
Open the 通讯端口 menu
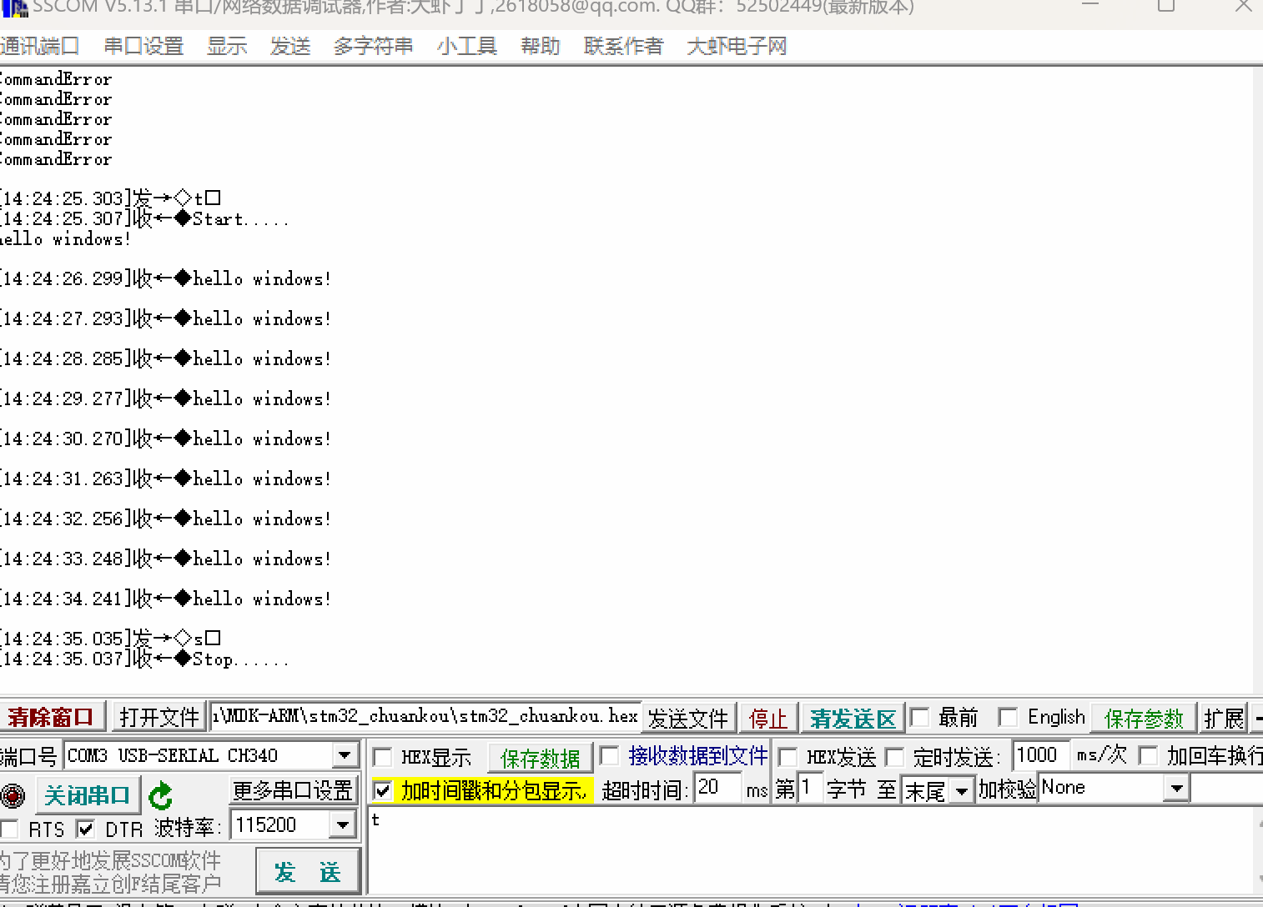[x=40, y=46]
